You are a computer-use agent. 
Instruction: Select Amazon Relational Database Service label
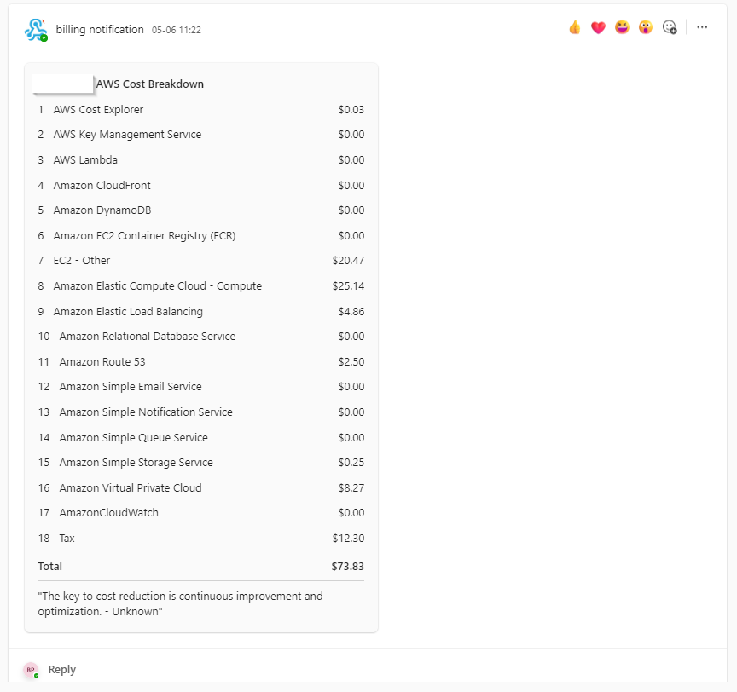[x=148, y=336]
